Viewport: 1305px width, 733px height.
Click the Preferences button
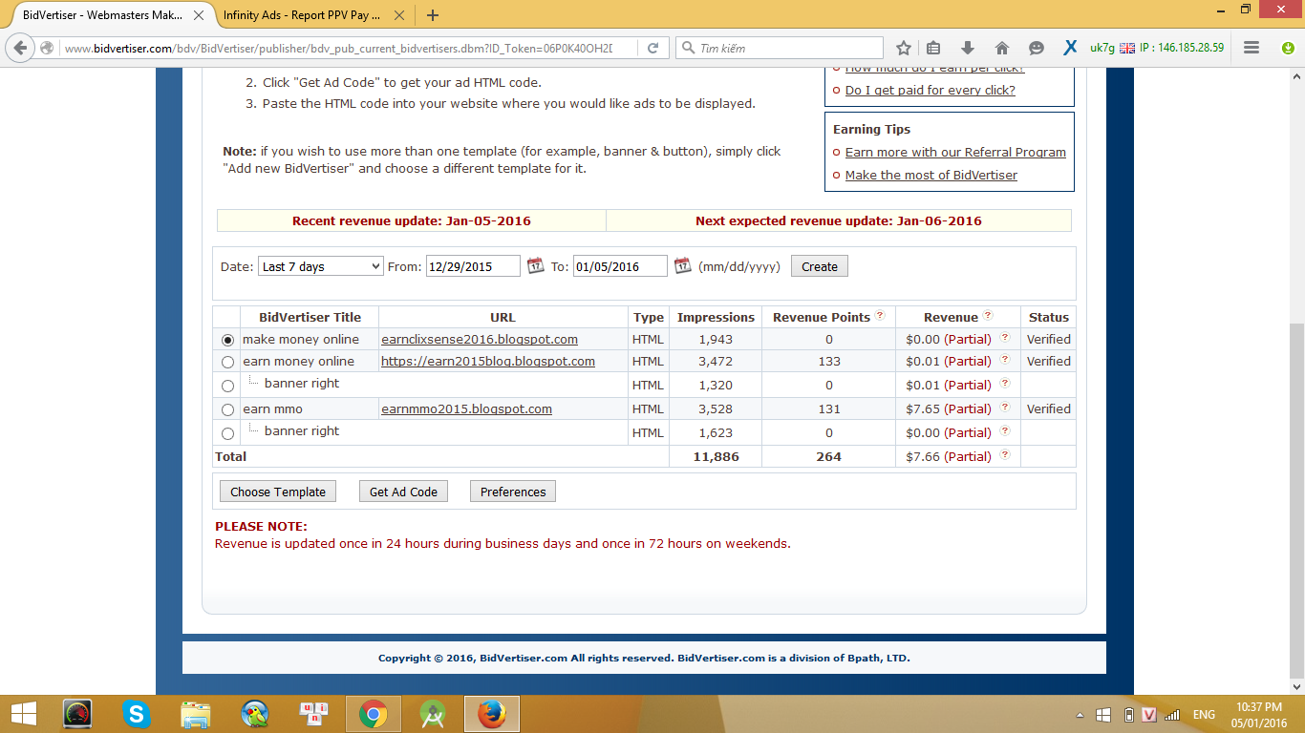[x=513, y=492]
